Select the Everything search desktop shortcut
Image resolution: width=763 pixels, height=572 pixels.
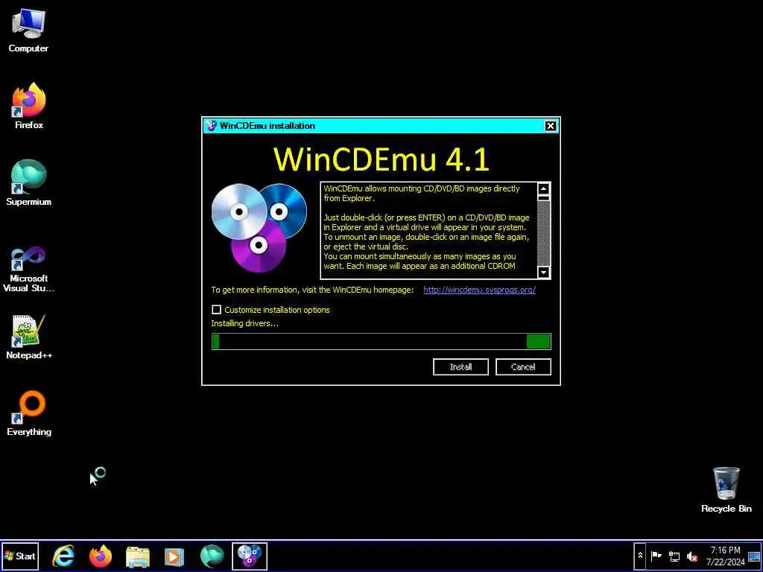click(x=29, y=413)
